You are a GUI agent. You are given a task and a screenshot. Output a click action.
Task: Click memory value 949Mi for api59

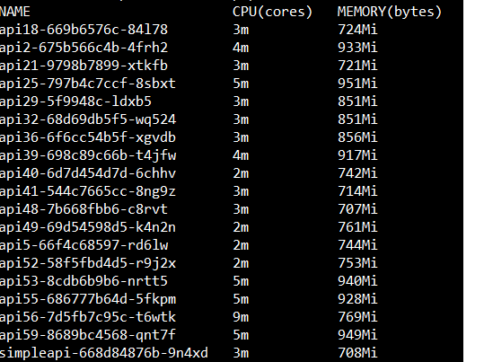pos(357,335)
